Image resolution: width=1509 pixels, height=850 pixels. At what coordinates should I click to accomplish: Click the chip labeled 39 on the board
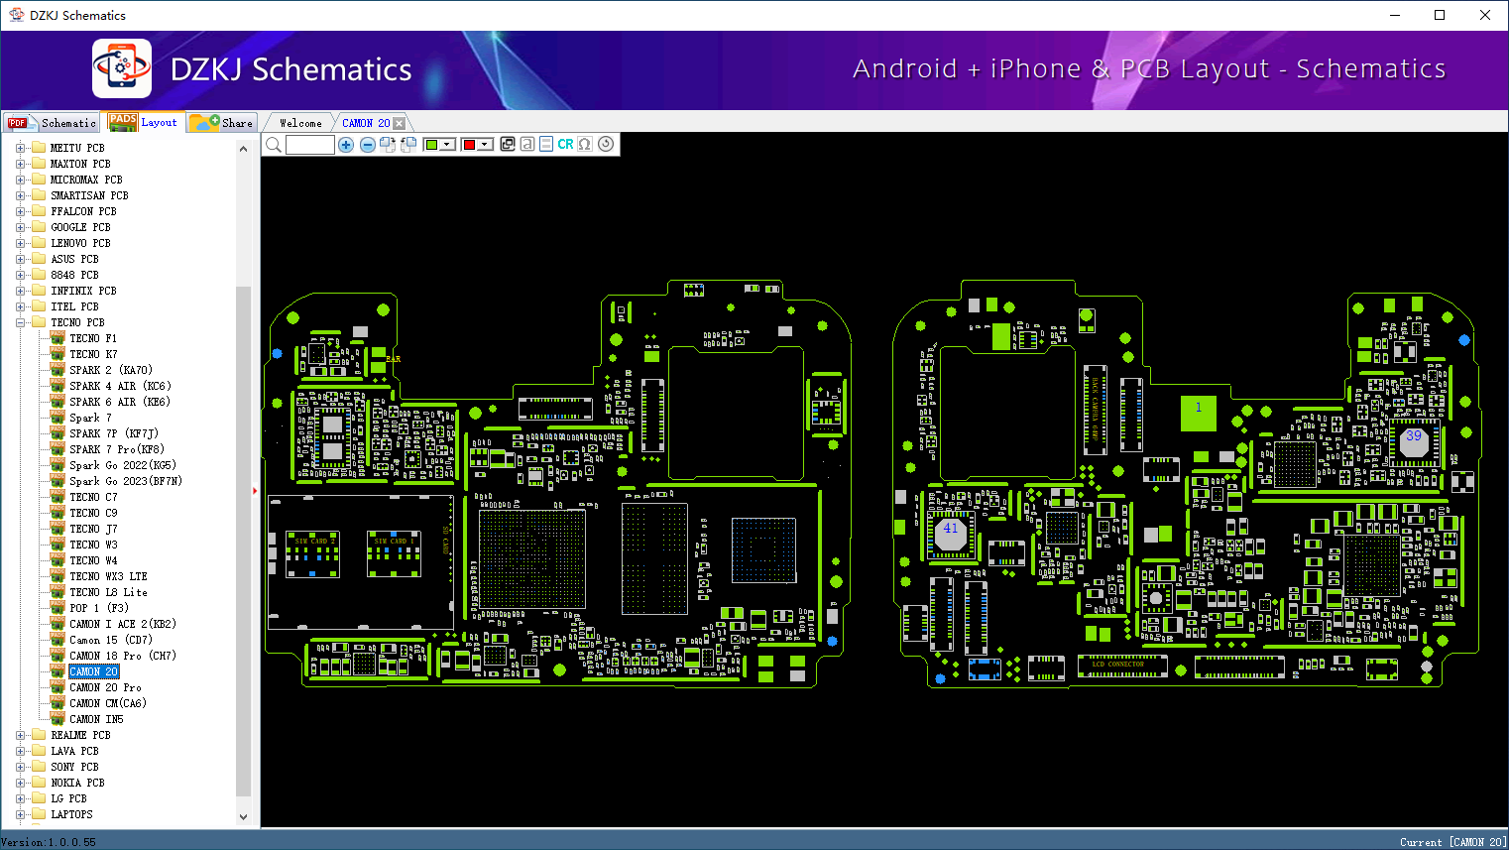1413,442
